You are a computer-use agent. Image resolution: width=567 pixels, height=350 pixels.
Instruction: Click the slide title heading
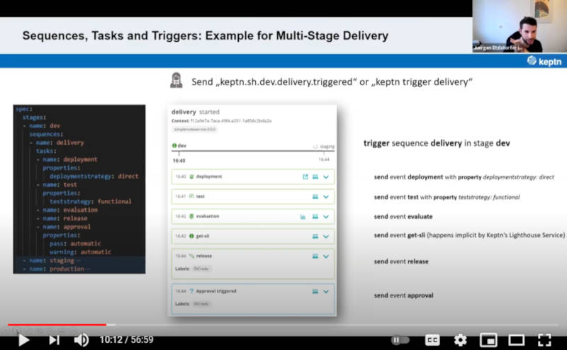[205, 35]
